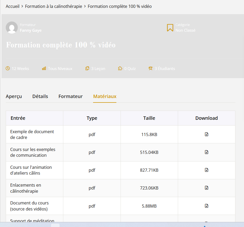Select the Formateur tab

click(x=71, y=96)
